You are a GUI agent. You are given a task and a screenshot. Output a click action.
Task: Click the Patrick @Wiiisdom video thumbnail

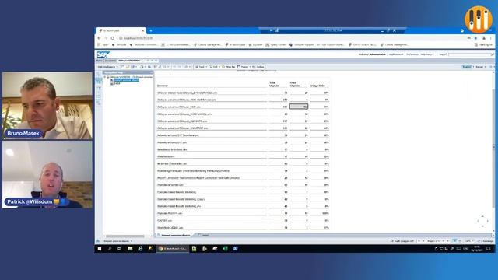click(x=47, y=174)
